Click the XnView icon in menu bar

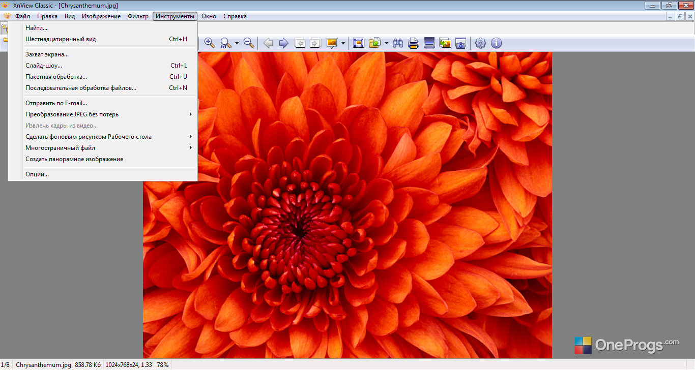(x=7, y=16)
